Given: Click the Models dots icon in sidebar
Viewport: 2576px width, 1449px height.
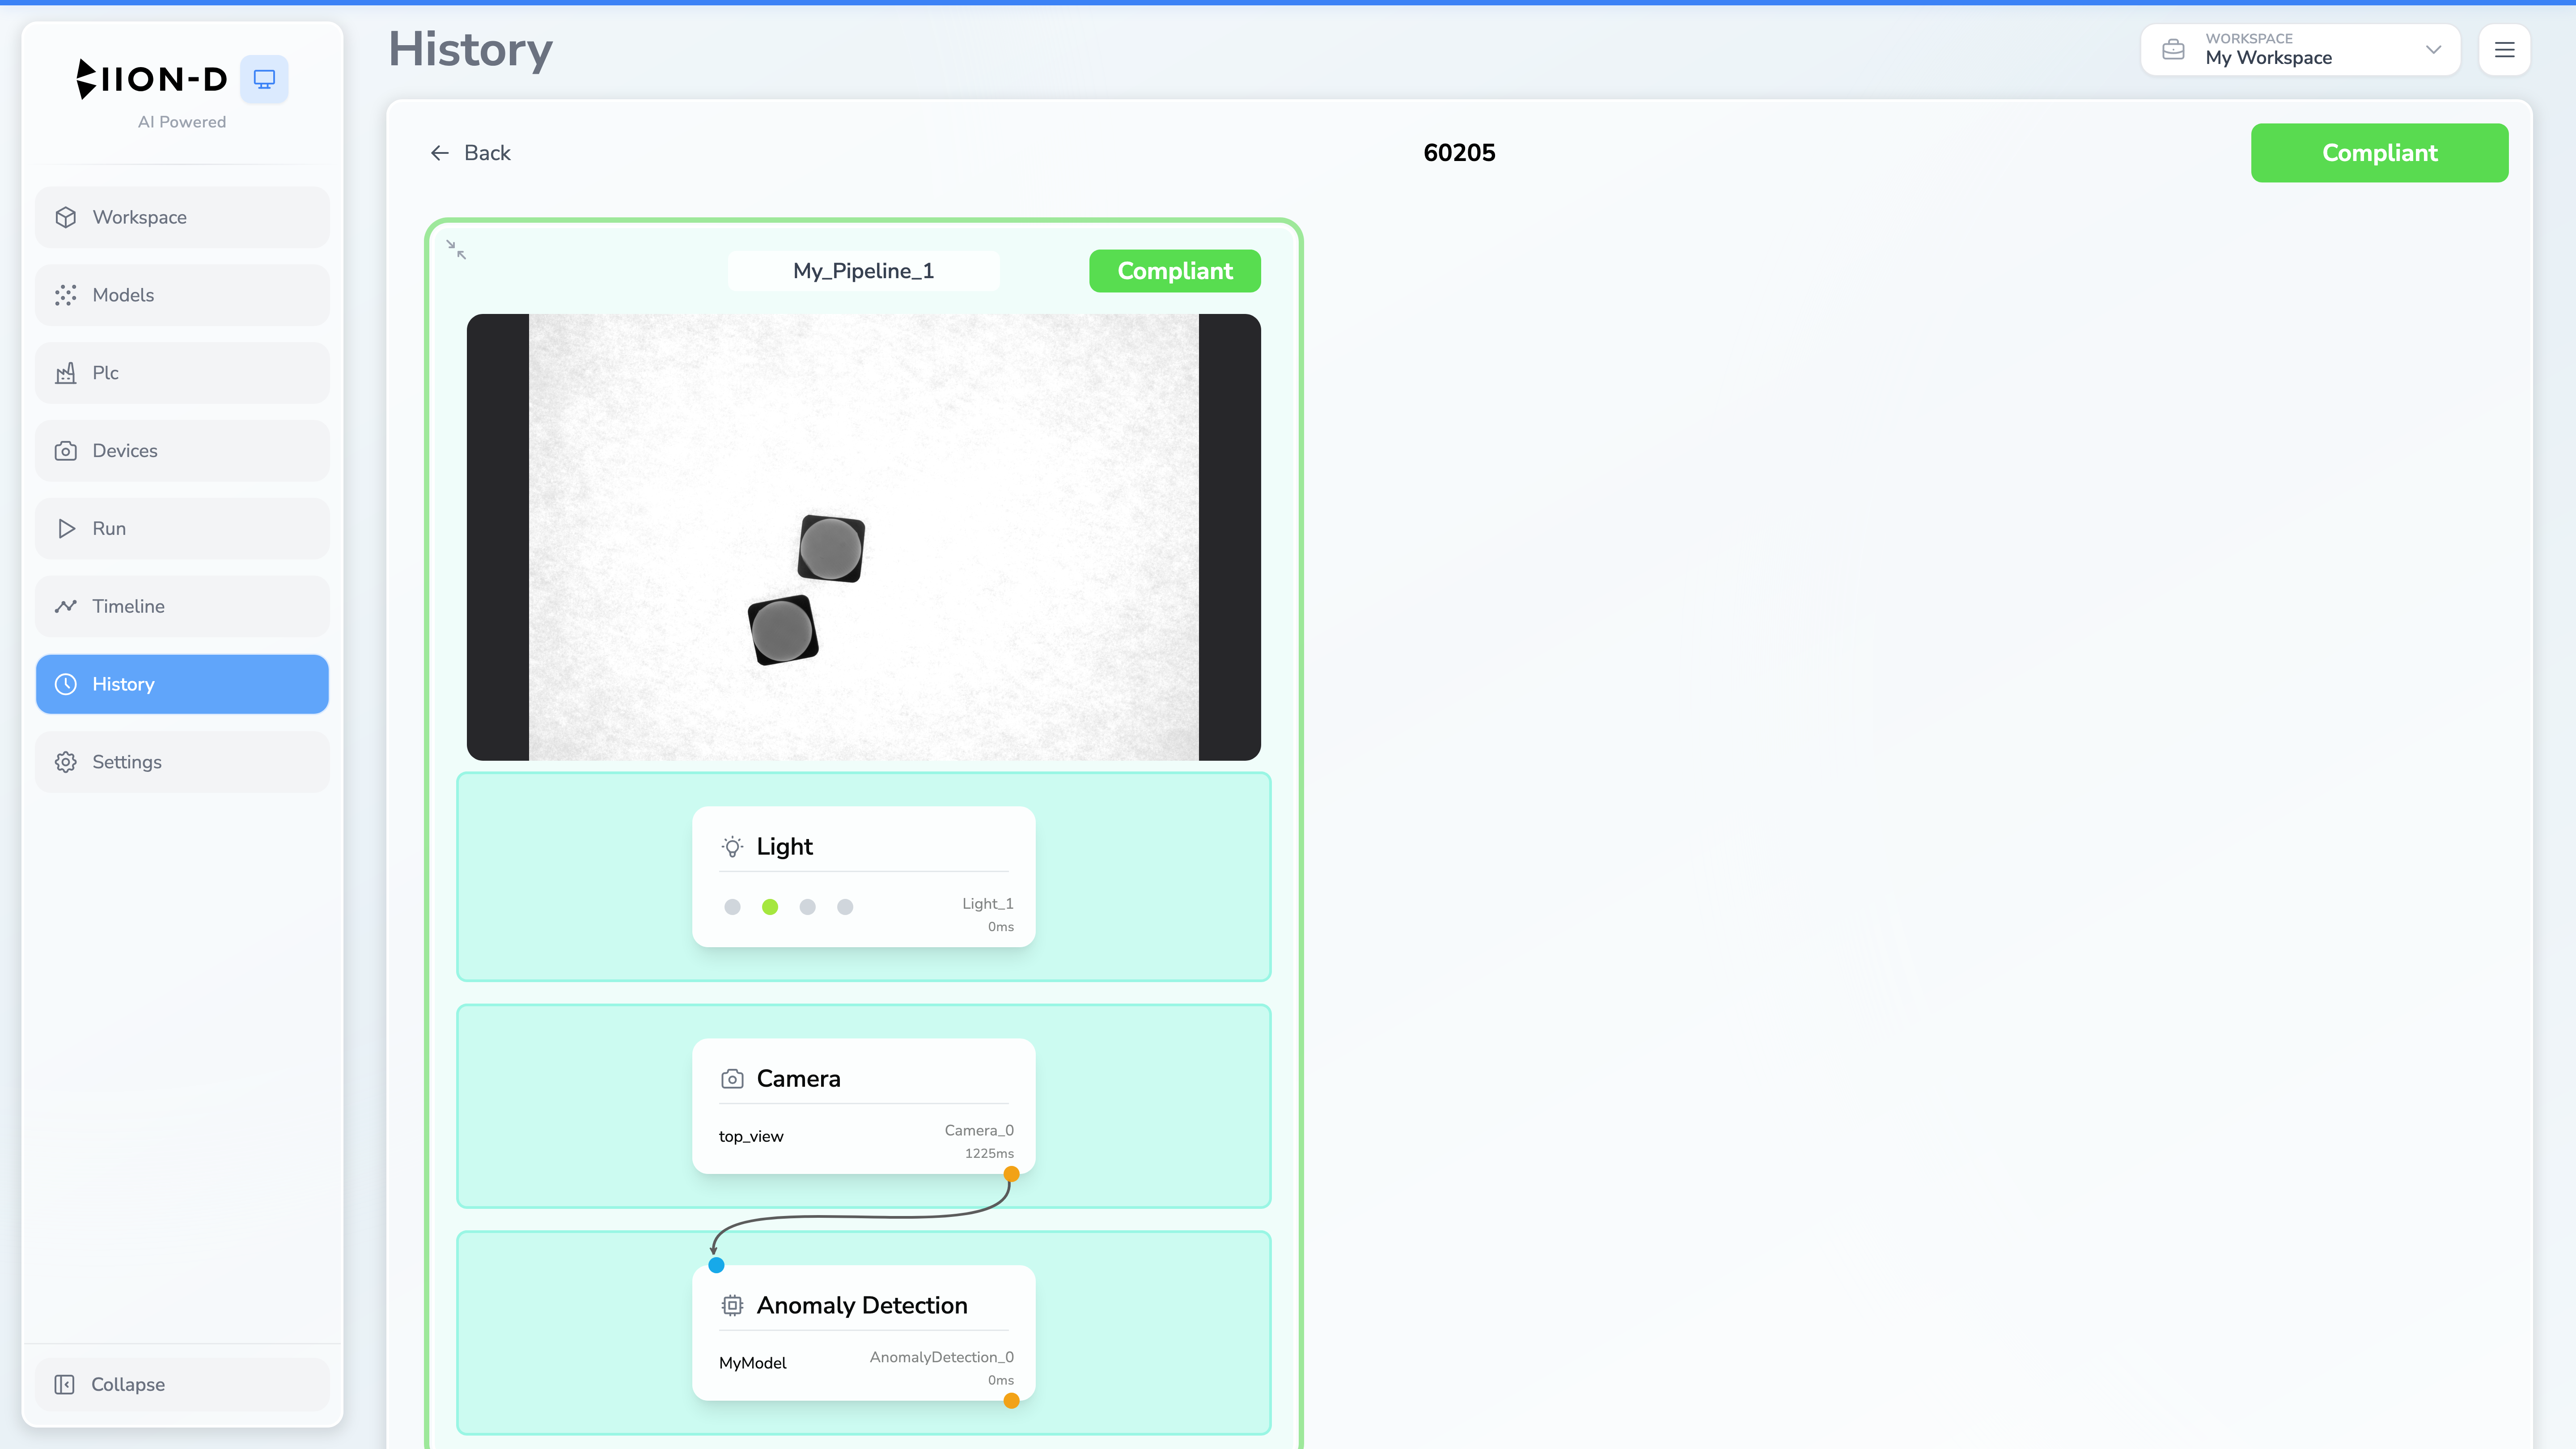Looking at the screenshot, I should [x=66, y=295].
